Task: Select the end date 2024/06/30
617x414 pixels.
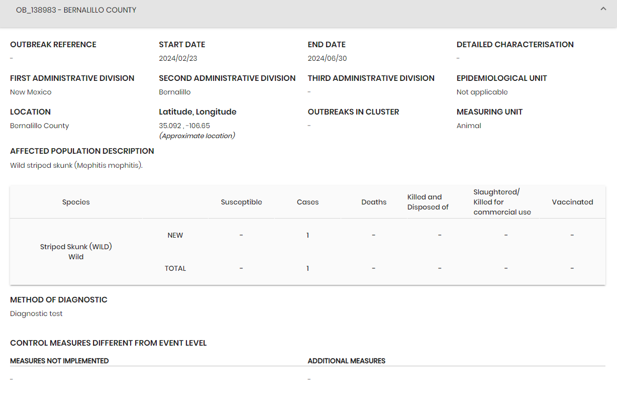Action: coord(328,58)
